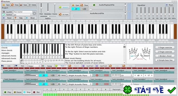Delete the project with the trash Delete button

32,5
